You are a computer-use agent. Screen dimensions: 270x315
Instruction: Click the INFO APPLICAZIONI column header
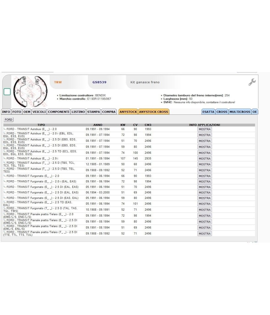(x=205, y=125)
